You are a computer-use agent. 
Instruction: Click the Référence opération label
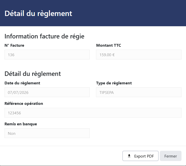click(24, 104)
